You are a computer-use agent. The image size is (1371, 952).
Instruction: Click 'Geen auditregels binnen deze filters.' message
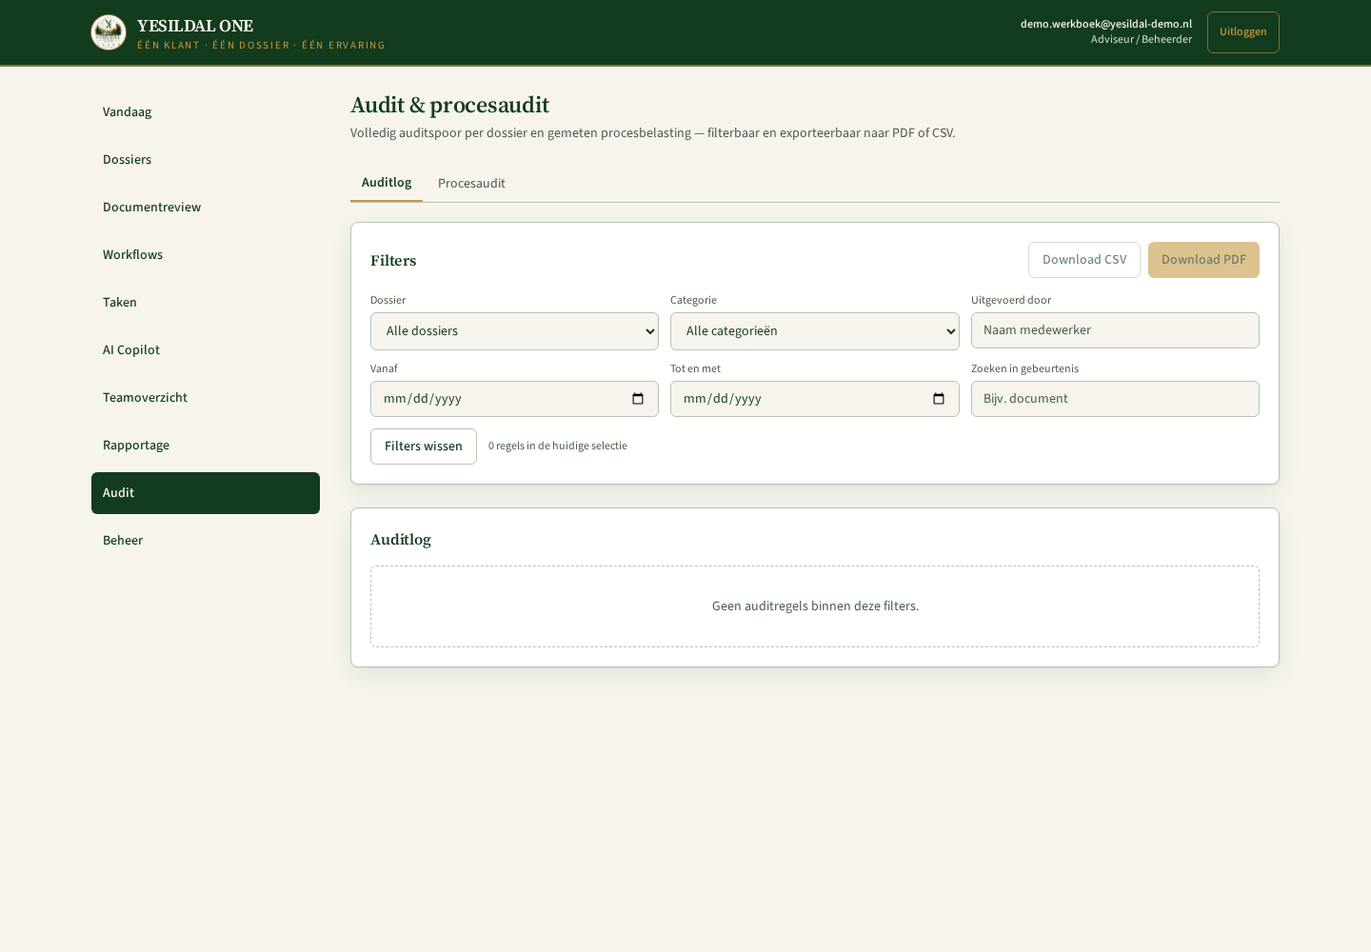[815, 606]
